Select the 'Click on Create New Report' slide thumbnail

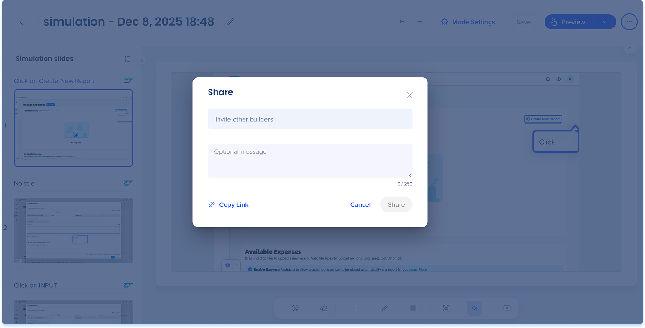tap(73, 128)
